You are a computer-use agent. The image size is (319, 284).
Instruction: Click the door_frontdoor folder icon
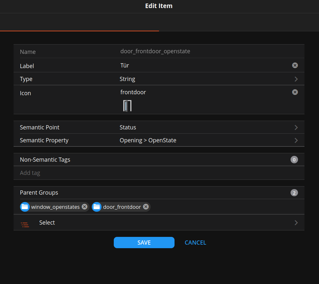(x=97, y=207)
